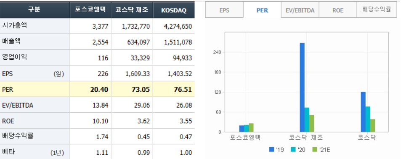The width and height of the screenshot is (401, 159).
Task: Click the 1.74 dividend yield value
Action: 102,137
